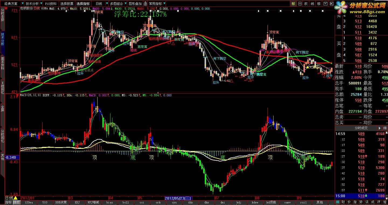Click the yellow triangle beside 日线
This screenshot has width=388, height=205.
point(16,198)
